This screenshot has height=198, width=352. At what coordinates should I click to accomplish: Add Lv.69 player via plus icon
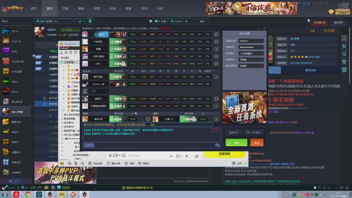pyautogui.click(x=216, y=77)
